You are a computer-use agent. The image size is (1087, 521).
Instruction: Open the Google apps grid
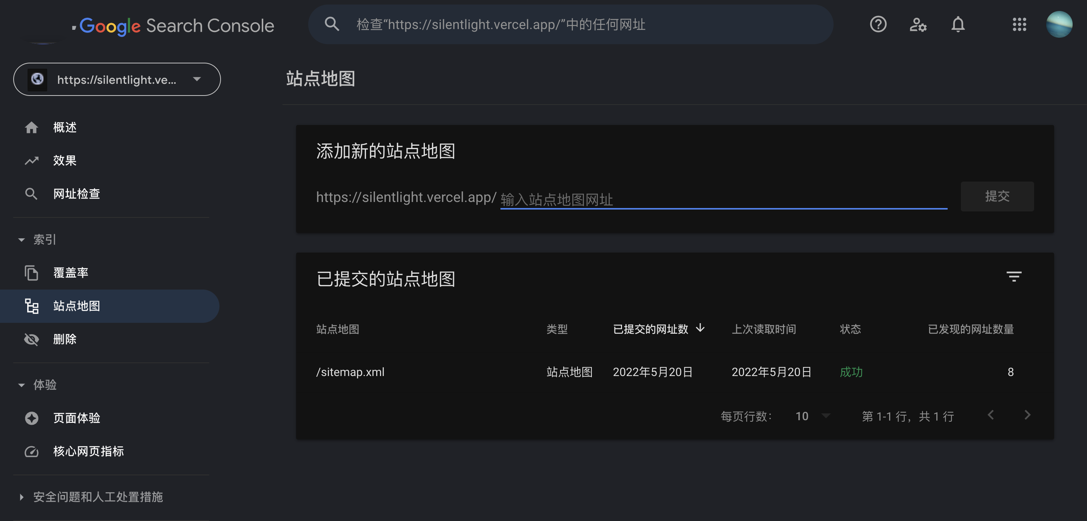coord(1019,25)
